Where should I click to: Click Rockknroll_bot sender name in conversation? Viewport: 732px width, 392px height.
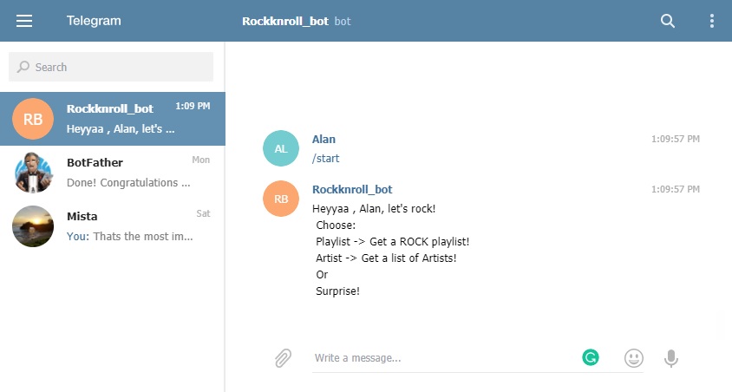pos(352,189)
